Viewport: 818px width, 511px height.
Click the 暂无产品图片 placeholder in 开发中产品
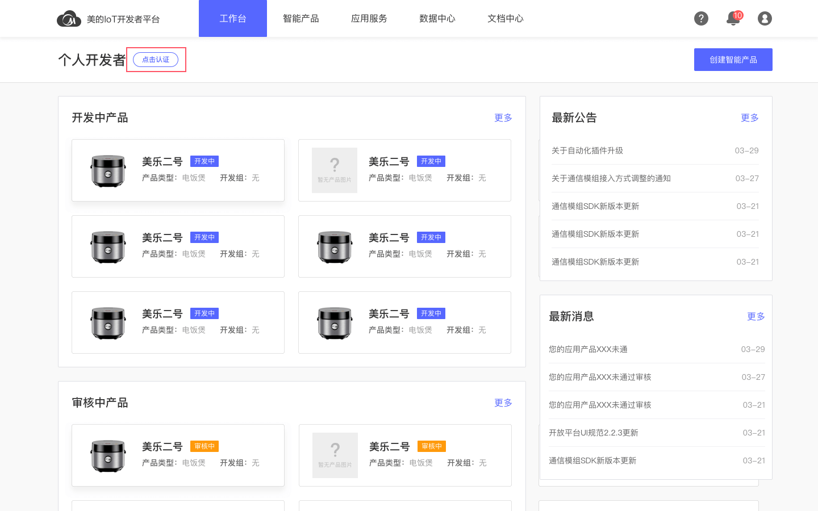coord(335,170)
